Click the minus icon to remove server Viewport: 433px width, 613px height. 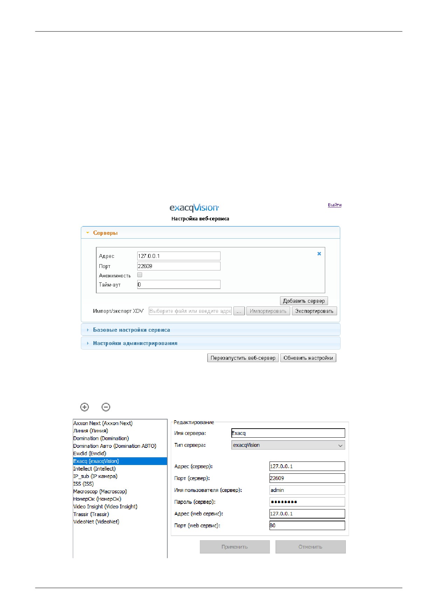click(x=106, y=407)
